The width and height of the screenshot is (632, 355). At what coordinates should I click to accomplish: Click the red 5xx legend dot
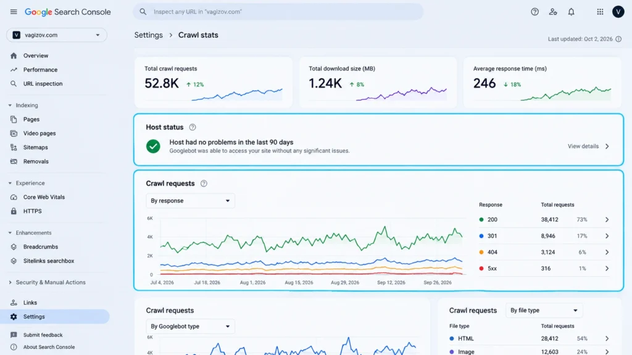point(481,269)
